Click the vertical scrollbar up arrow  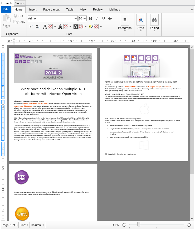pyautogui.click(x=192, y=47)
